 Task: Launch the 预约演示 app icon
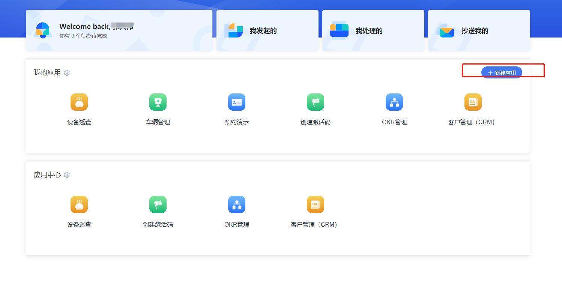[x=237, y=102]
